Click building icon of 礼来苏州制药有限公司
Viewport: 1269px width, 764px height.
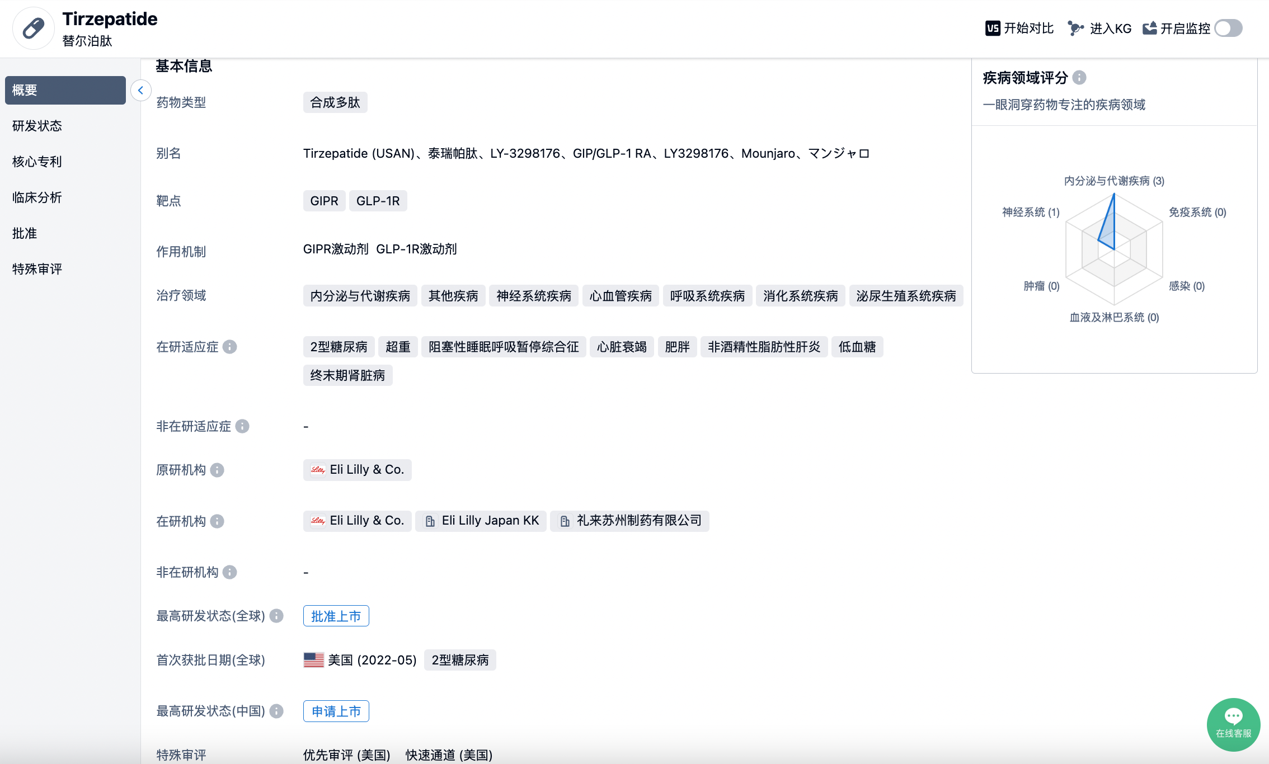click(x=565, y=521)
